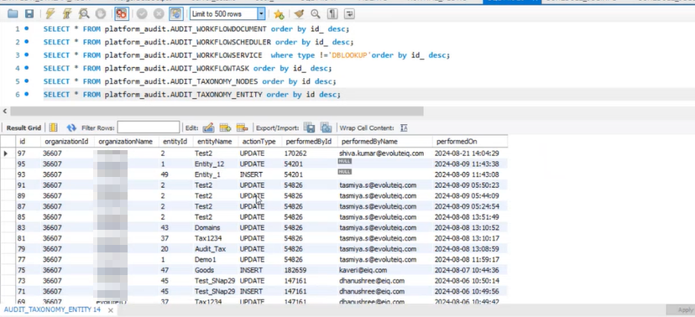Image resolution: width=695 pixels, height=317 pixels.
Task: Click the editor scrollbar left arrow
Action: pyautogui.click(x=5, y=112)
